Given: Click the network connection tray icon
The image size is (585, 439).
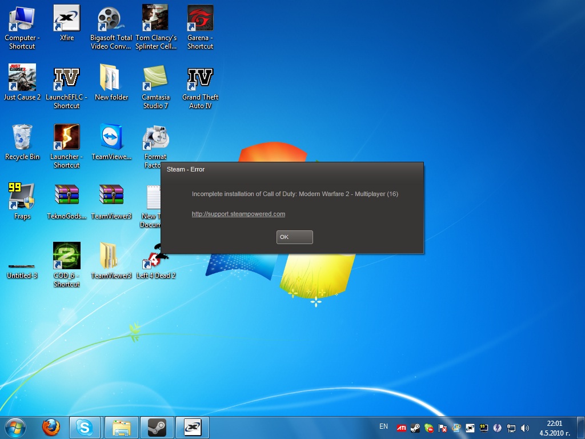Looking at the screenshot, I should coord(511,428).
